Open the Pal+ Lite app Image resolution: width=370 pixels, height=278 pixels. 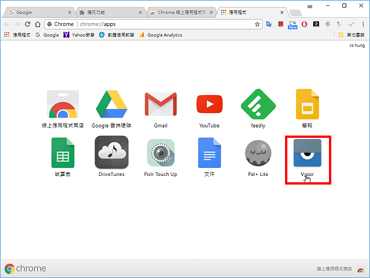tap(258, 153)
